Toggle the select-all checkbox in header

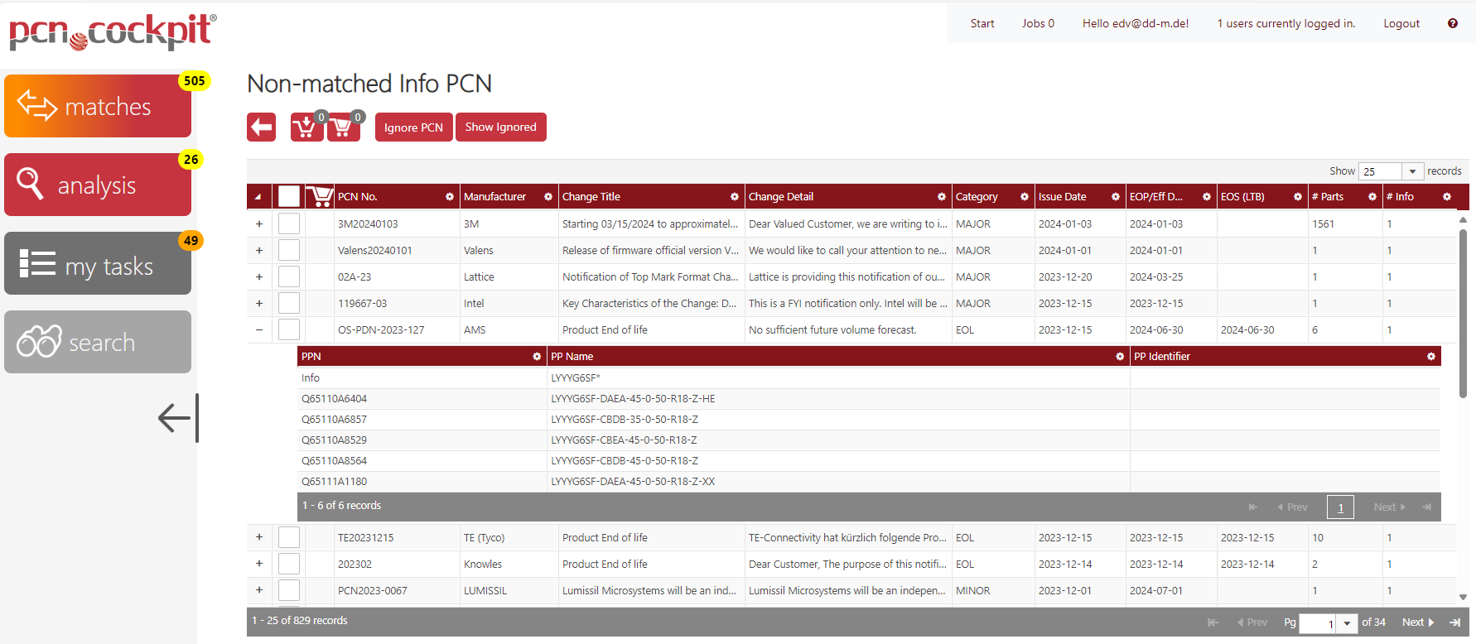[x=289, y=196]
